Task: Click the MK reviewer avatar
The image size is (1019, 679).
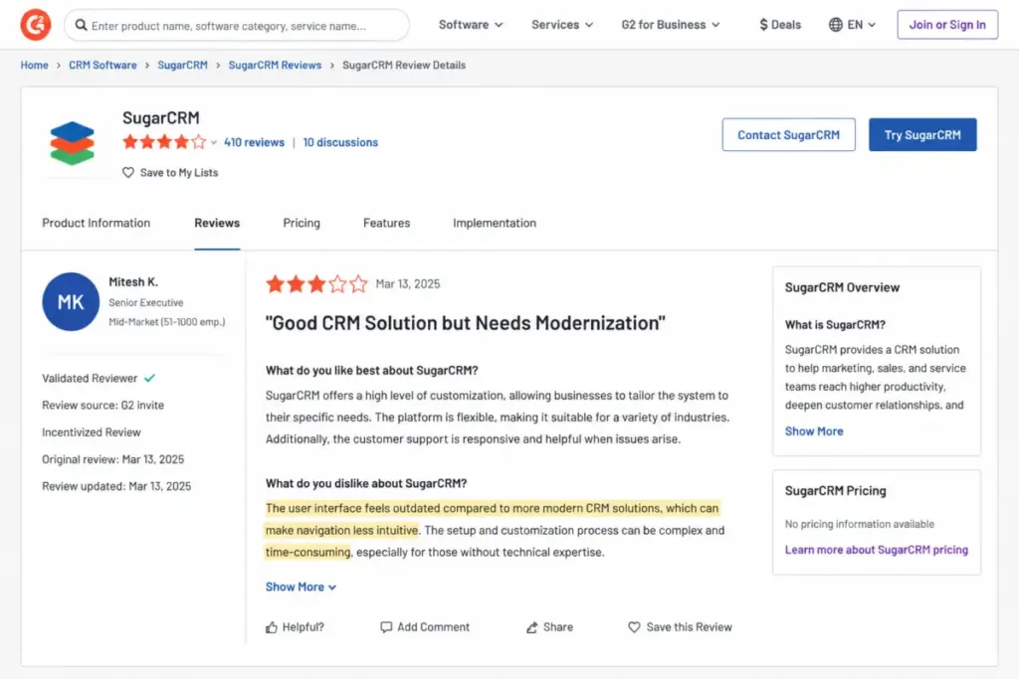Action: [71, 302]
